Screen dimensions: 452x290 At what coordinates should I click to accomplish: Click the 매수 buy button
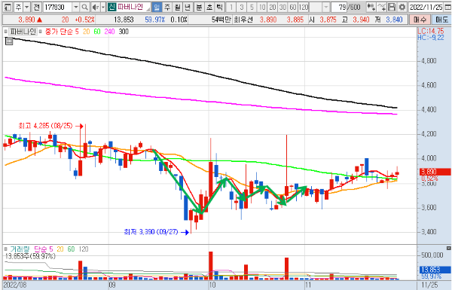click(x=420, y=20)
